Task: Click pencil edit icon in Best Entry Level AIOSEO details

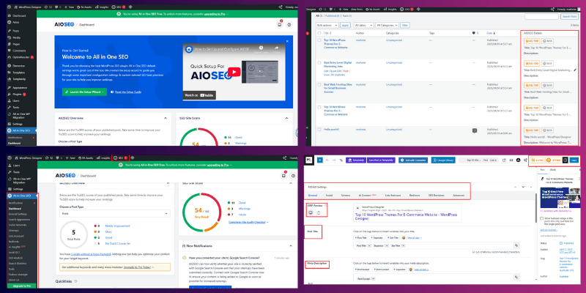Action: pyautogui.click(x=576, y=70)
